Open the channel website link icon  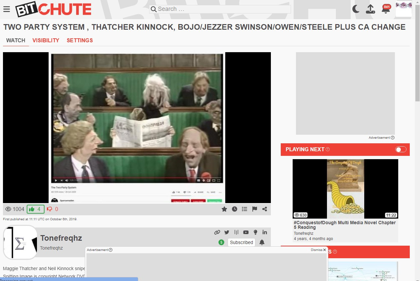click(x=217, y=232)
